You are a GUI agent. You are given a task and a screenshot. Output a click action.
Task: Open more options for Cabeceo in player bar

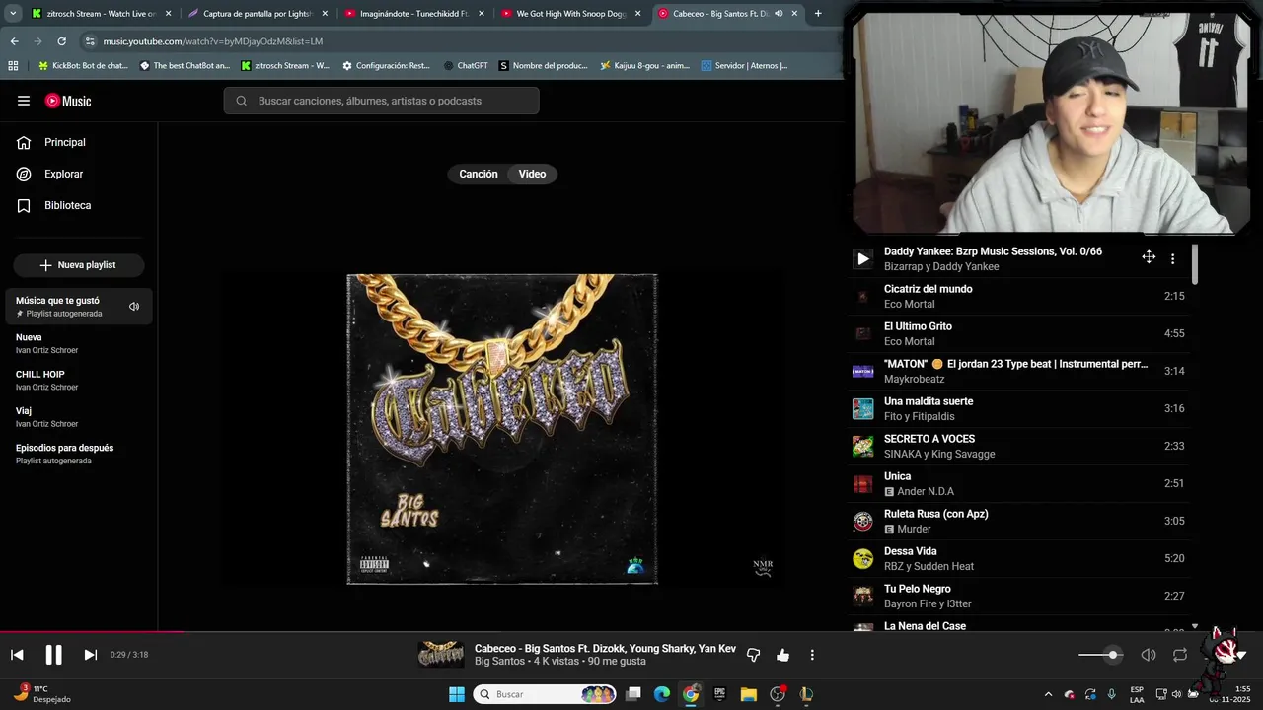click(x=812, y=655)
